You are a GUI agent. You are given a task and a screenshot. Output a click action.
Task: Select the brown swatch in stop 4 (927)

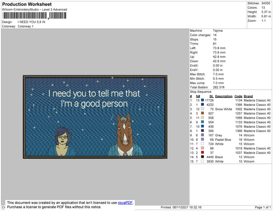[x=202, y=113]
